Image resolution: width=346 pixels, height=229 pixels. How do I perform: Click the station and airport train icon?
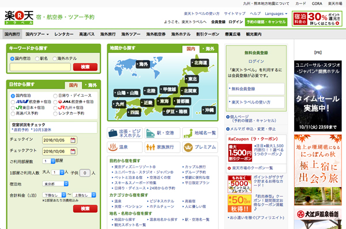151,133
